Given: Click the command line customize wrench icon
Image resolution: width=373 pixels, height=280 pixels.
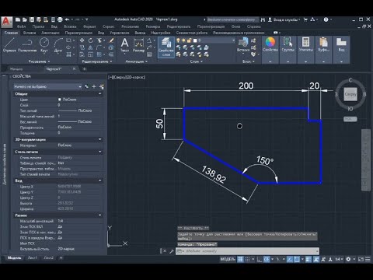Looking at the screenshot, I should [x=171, y=251].
